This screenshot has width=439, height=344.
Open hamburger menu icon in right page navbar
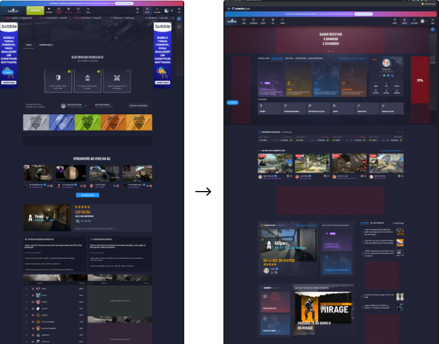[x=432, y=21]
